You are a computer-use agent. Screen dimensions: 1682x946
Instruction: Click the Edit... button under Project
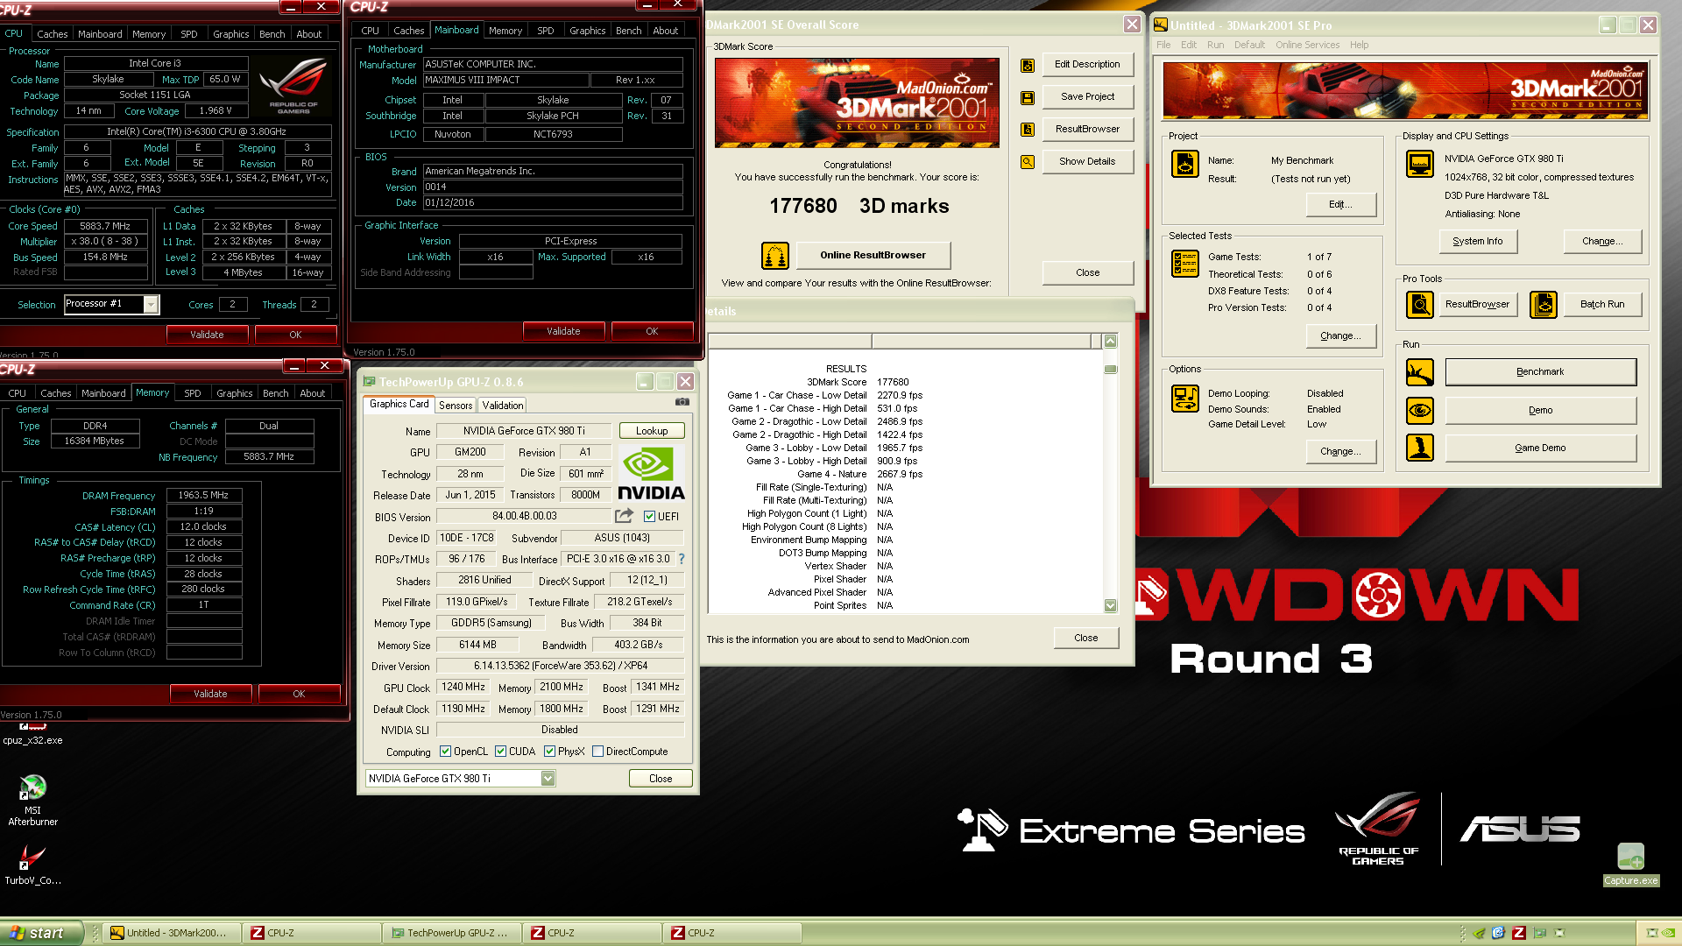(x=1340, y=205)
